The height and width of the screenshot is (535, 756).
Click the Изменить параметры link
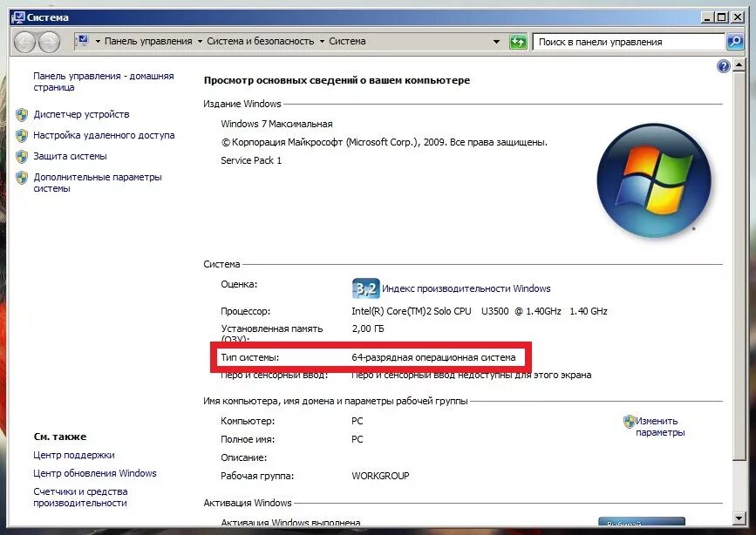pyautogui.click(x=660, y=427)
